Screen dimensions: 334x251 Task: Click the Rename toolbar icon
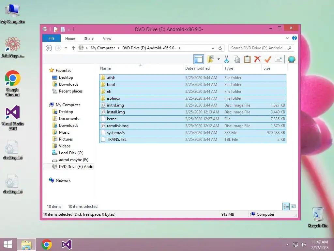click(279, 59)
